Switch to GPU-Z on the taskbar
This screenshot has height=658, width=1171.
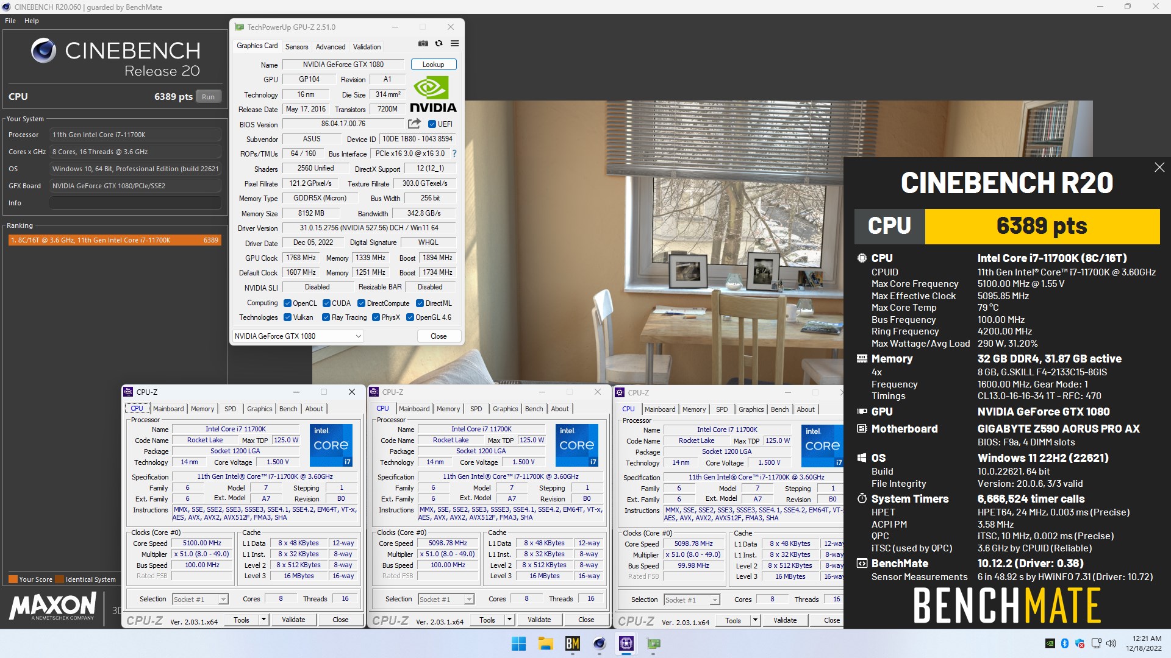(x=653, y=643)
